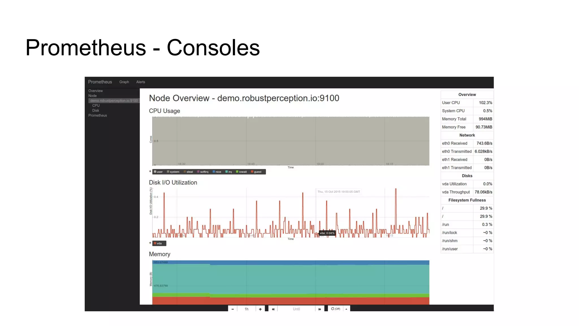Open the Alerts menu in navbar
This screenshot has width=579, height=326.
pyautogui.click(x=141, y=82)
